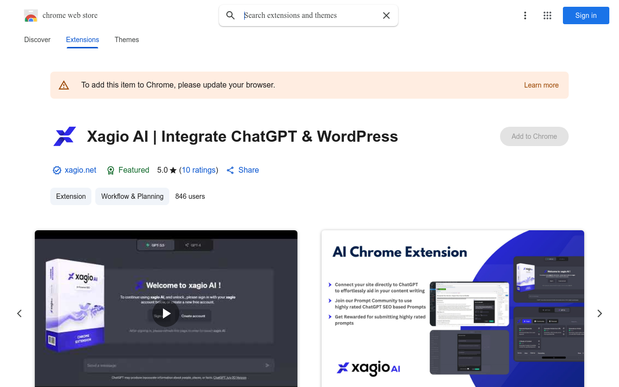Screen dimensions: 619x387
Task: Click the search magnifier icon
Action: 231,15
